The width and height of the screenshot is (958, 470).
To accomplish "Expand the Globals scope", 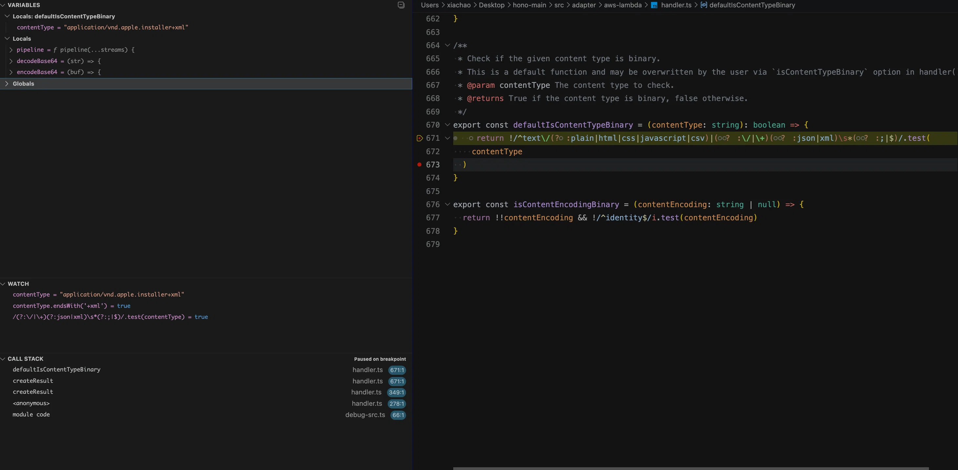I will [7, 84].
